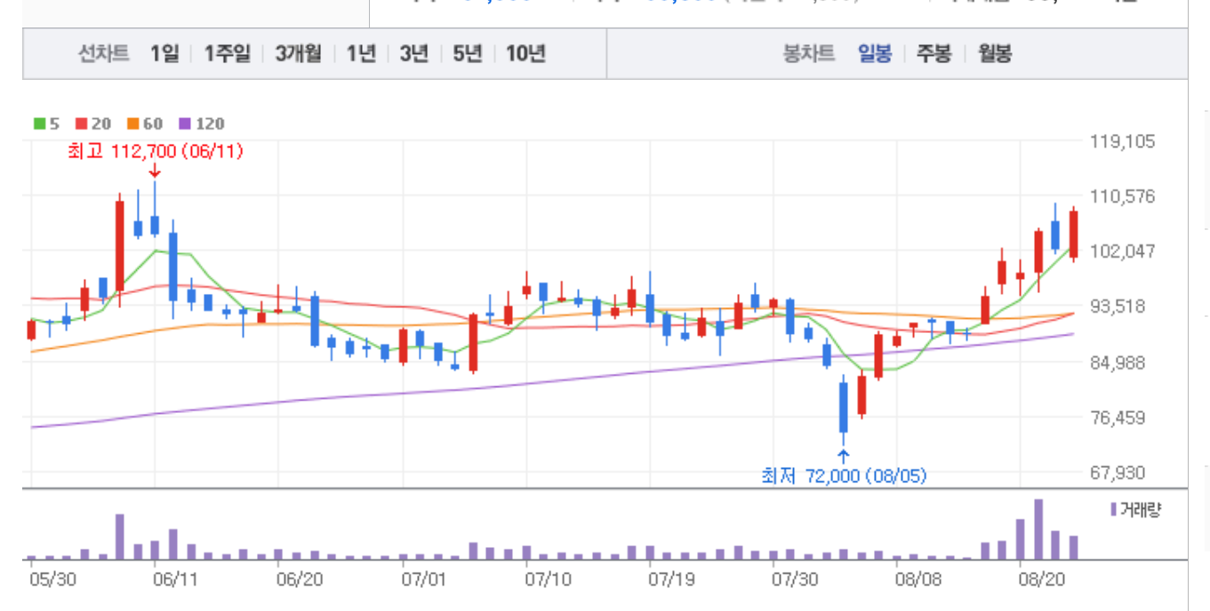Click the orange 60-day moving average swatch
Image resolution: width=1210 pixels, height=611 pixels.
tap(132, 124)
